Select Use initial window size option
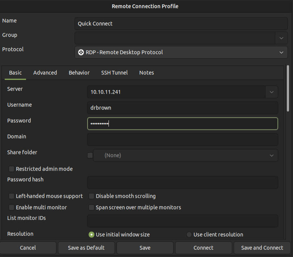This screenshot has width=293, height=257. pyautogui.click(x=92, y=235)
